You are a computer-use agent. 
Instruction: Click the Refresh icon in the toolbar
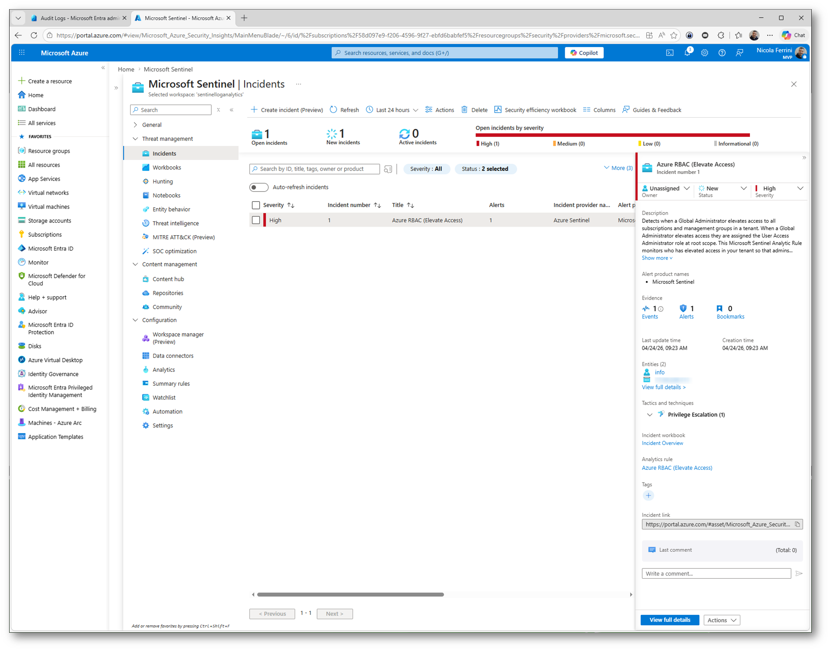(x=334, y=110)
